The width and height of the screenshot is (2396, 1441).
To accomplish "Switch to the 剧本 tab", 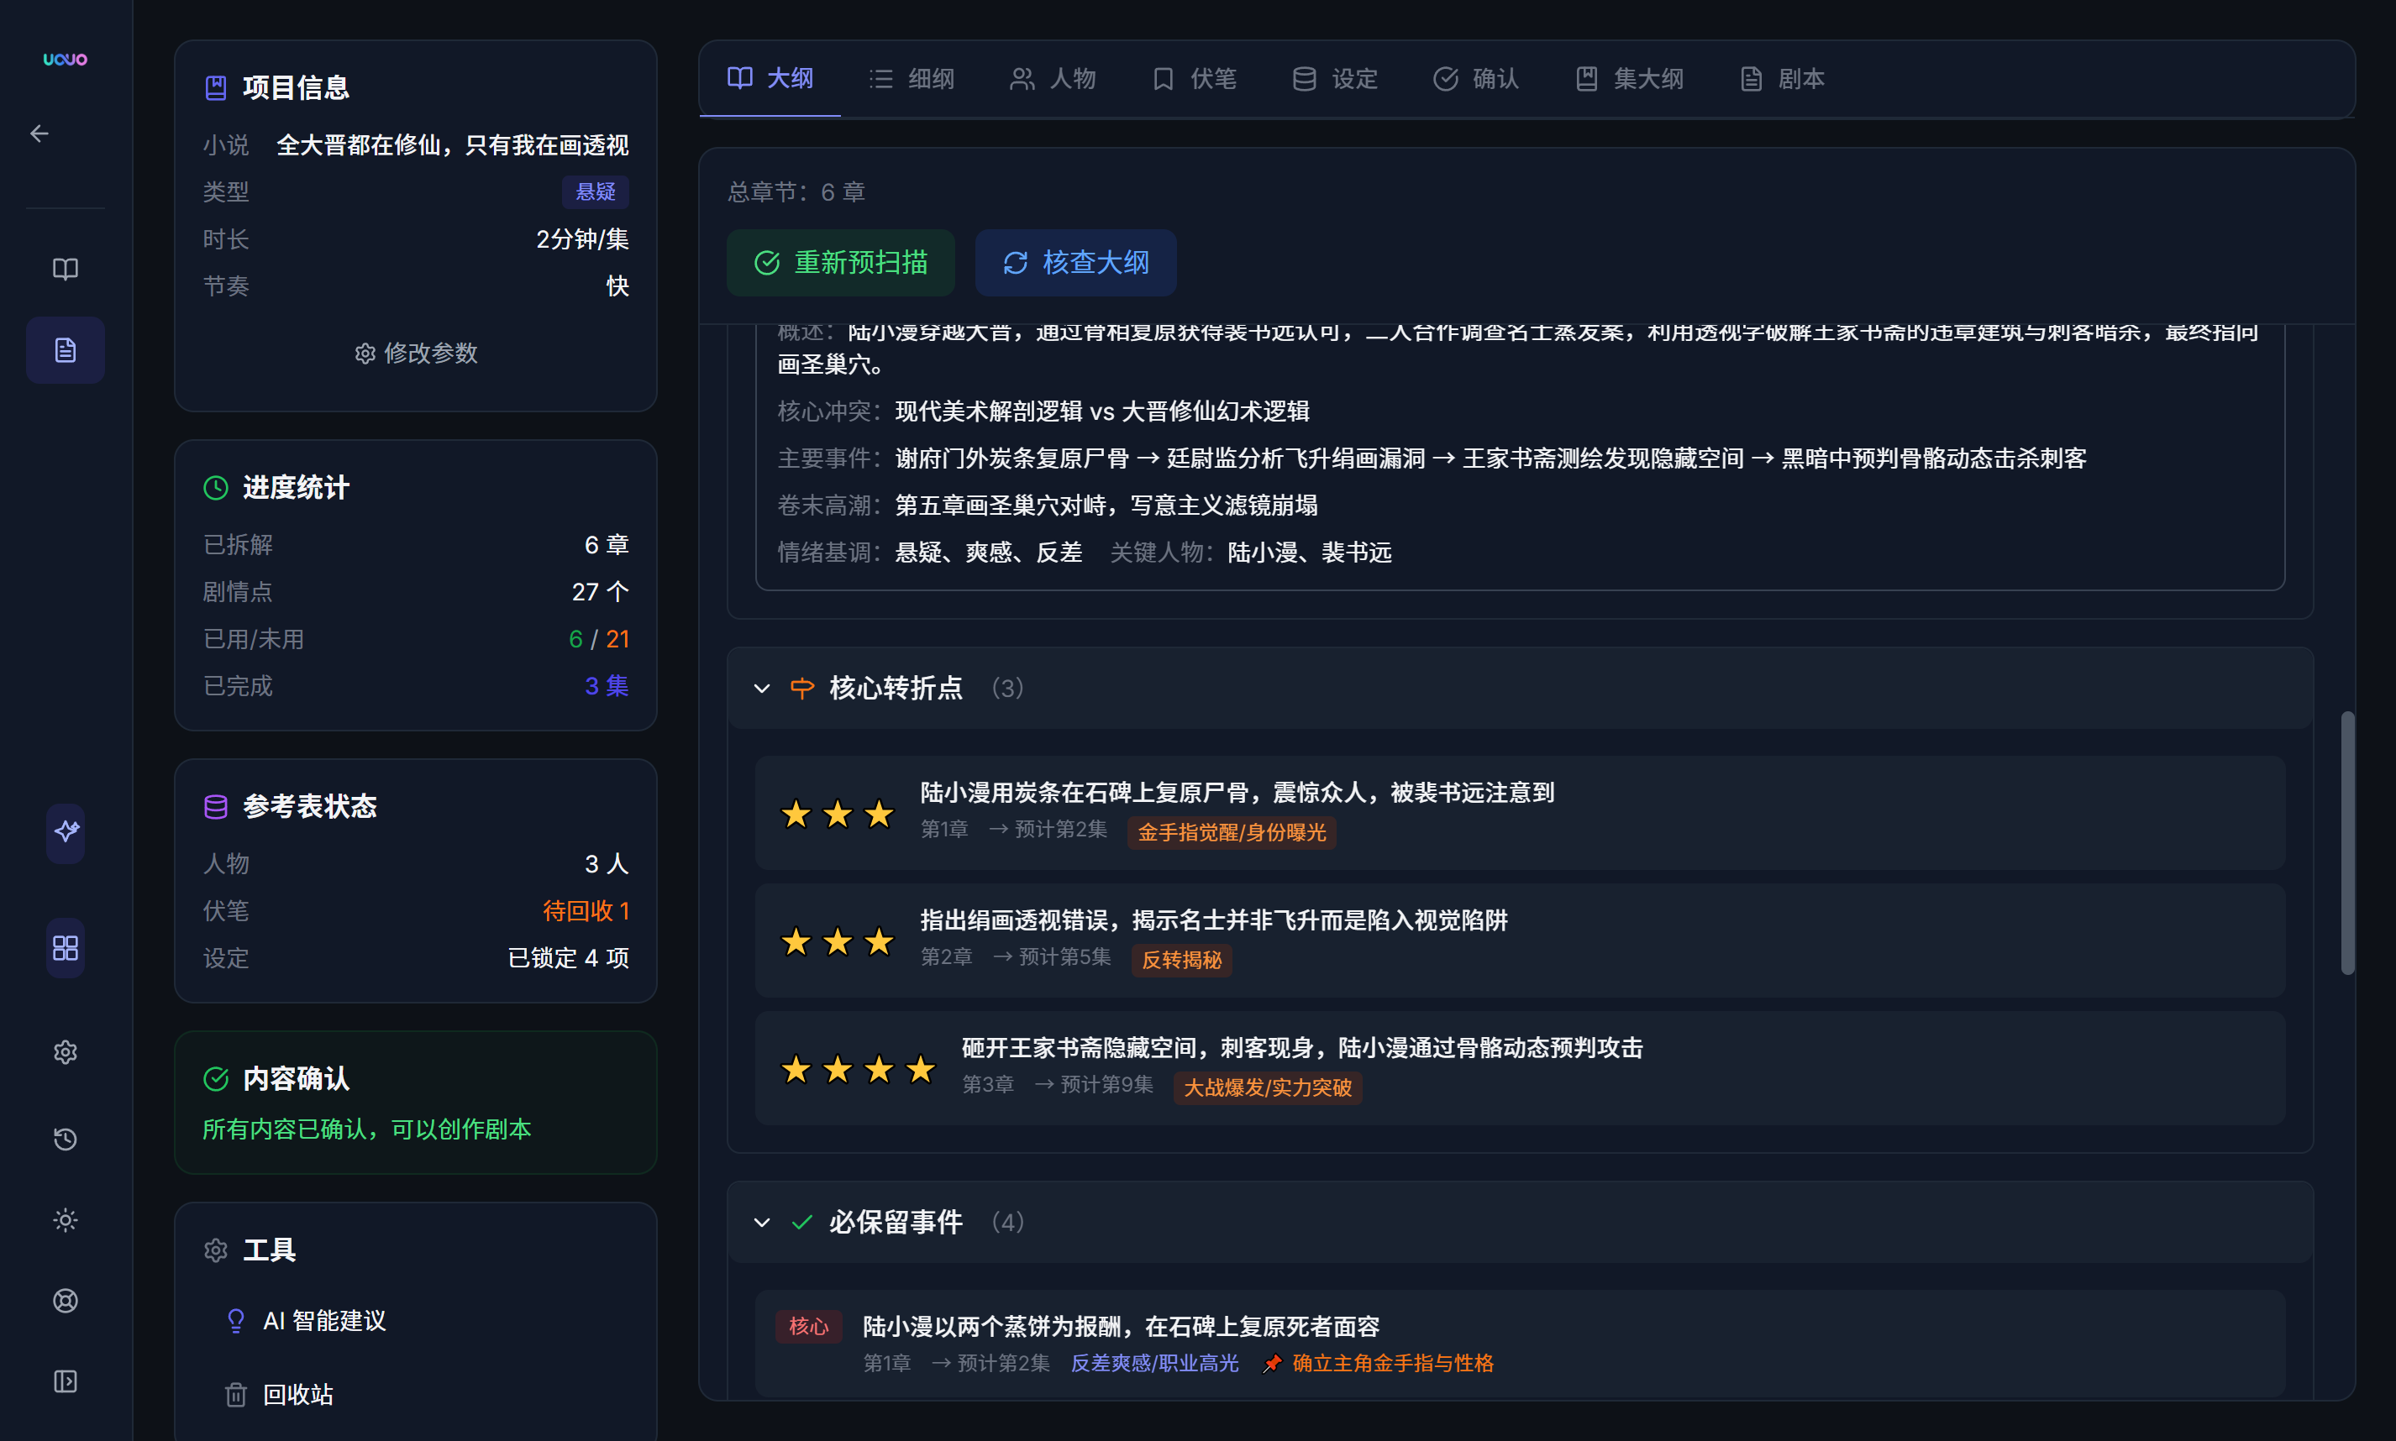I will click(1781, 79).
